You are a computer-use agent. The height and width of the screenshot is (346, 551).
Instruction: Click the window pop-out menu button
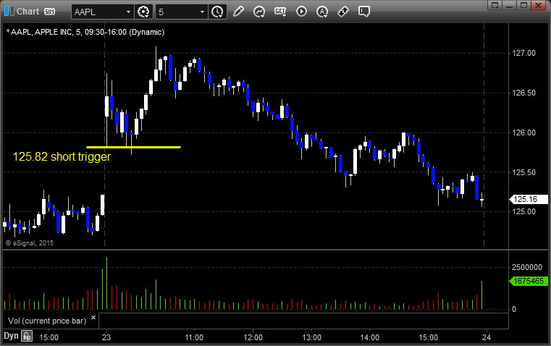(495, 5)
